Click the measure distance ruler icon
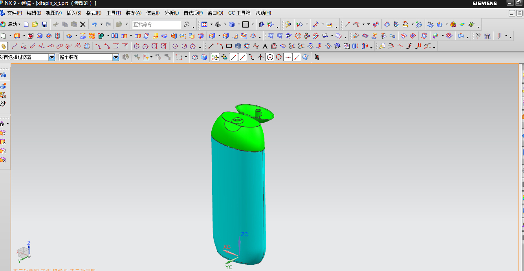 [x=330, y=24]
